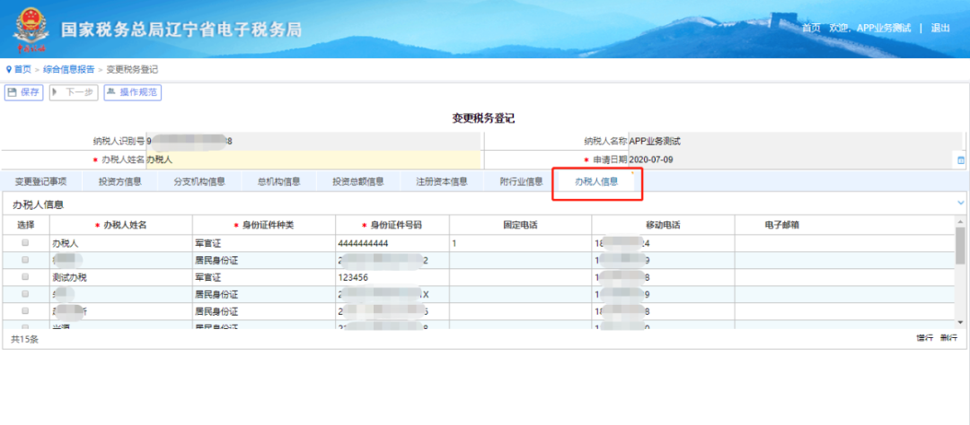The height and width of the screenshot is (425, 970).
Task: Click the 删行 delete row button
Action: click(x=948, y=338)
